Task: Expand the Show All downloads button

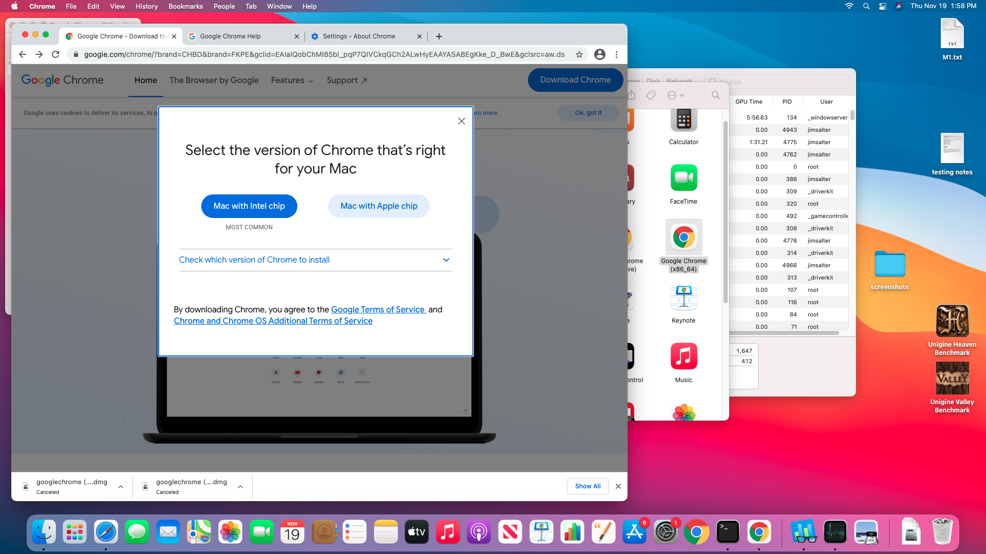Action: click(587, 486)
